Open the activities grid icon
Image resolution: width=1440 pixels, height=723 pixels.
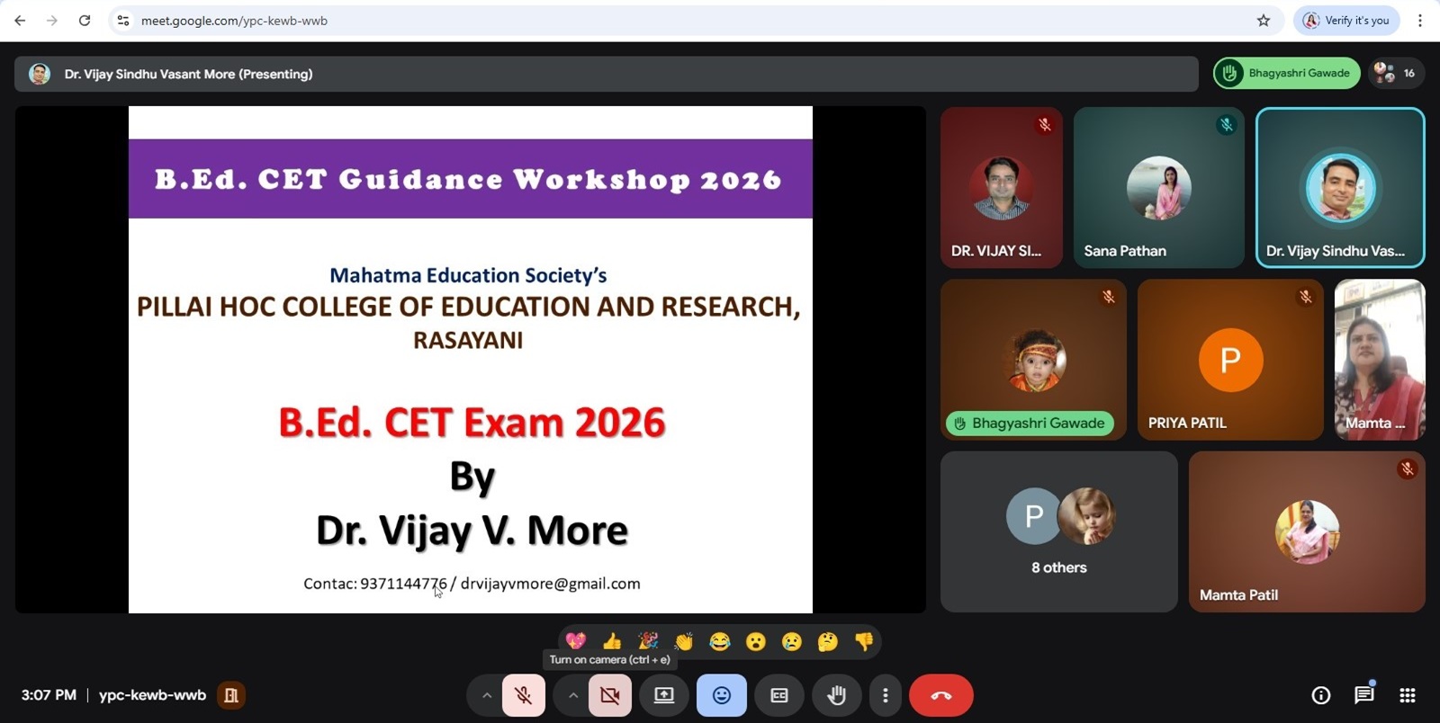click(x=1408, y=695)
